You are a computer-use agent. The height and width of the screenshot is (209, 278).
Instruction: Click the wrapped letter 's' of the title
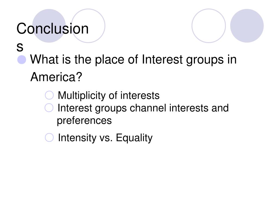[x=20, y=47]
